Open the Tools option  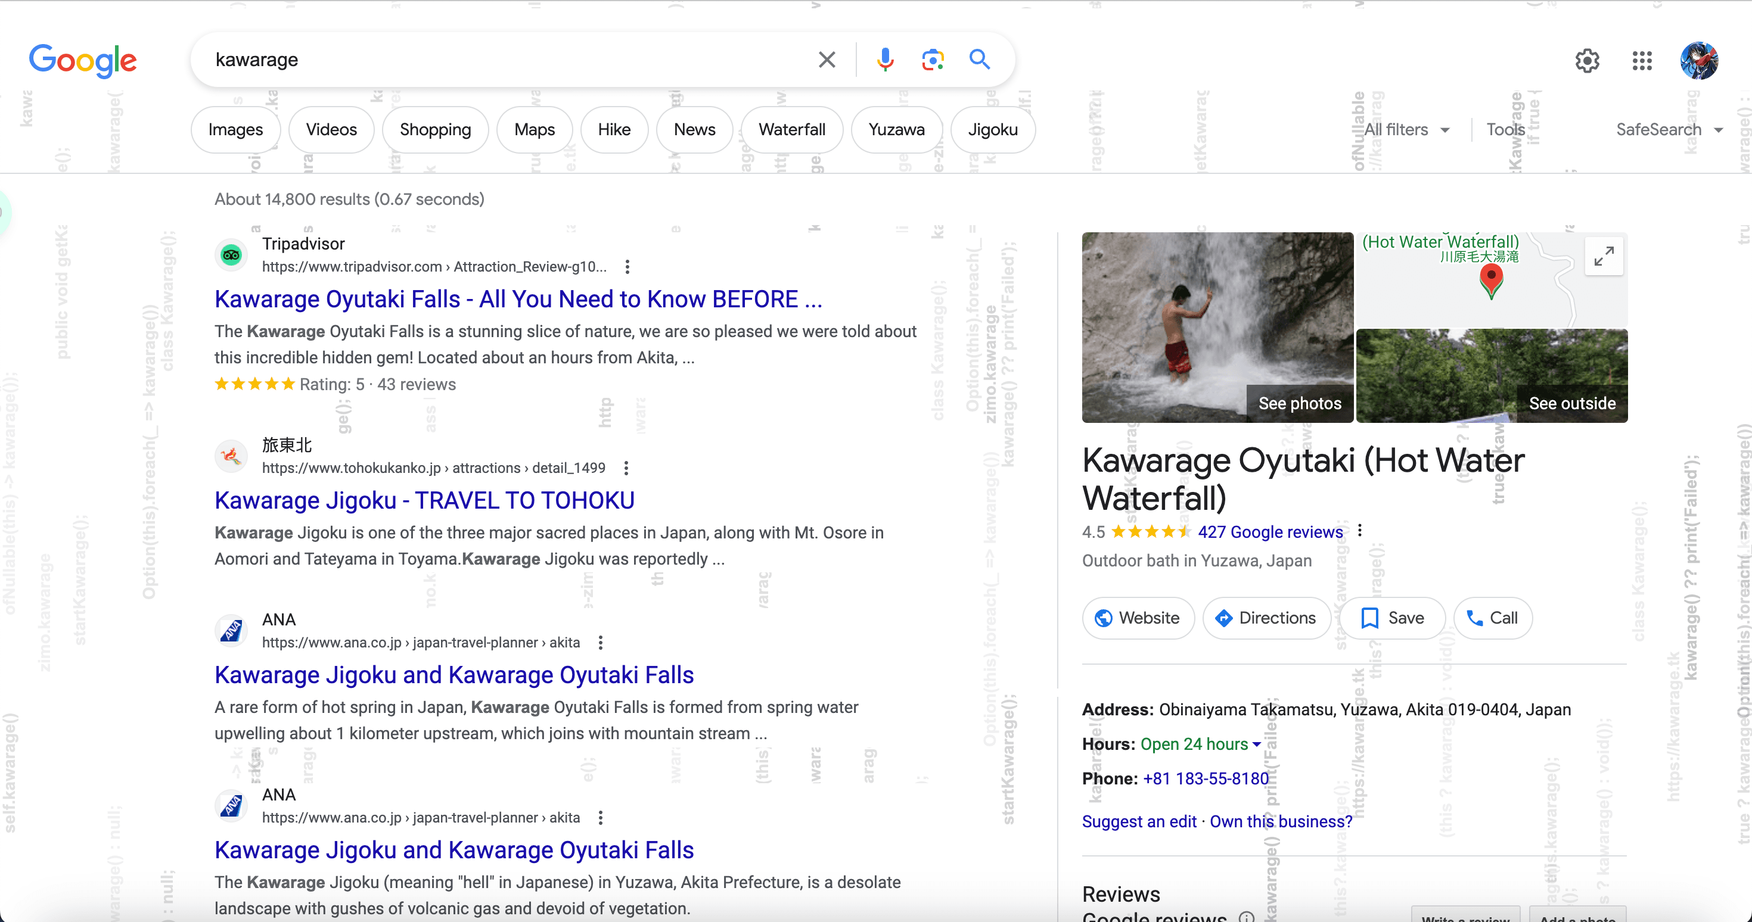click(x=1505, y=130)
